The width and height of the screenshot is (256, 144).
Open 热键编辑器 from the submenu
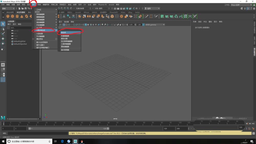65,36
